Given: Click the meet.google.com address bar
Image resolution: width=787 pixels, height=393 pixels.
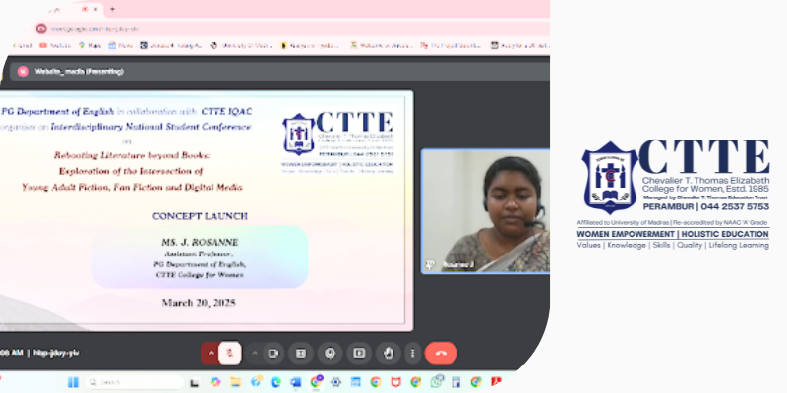Looking at the screenshot, I should click(291, 28).
